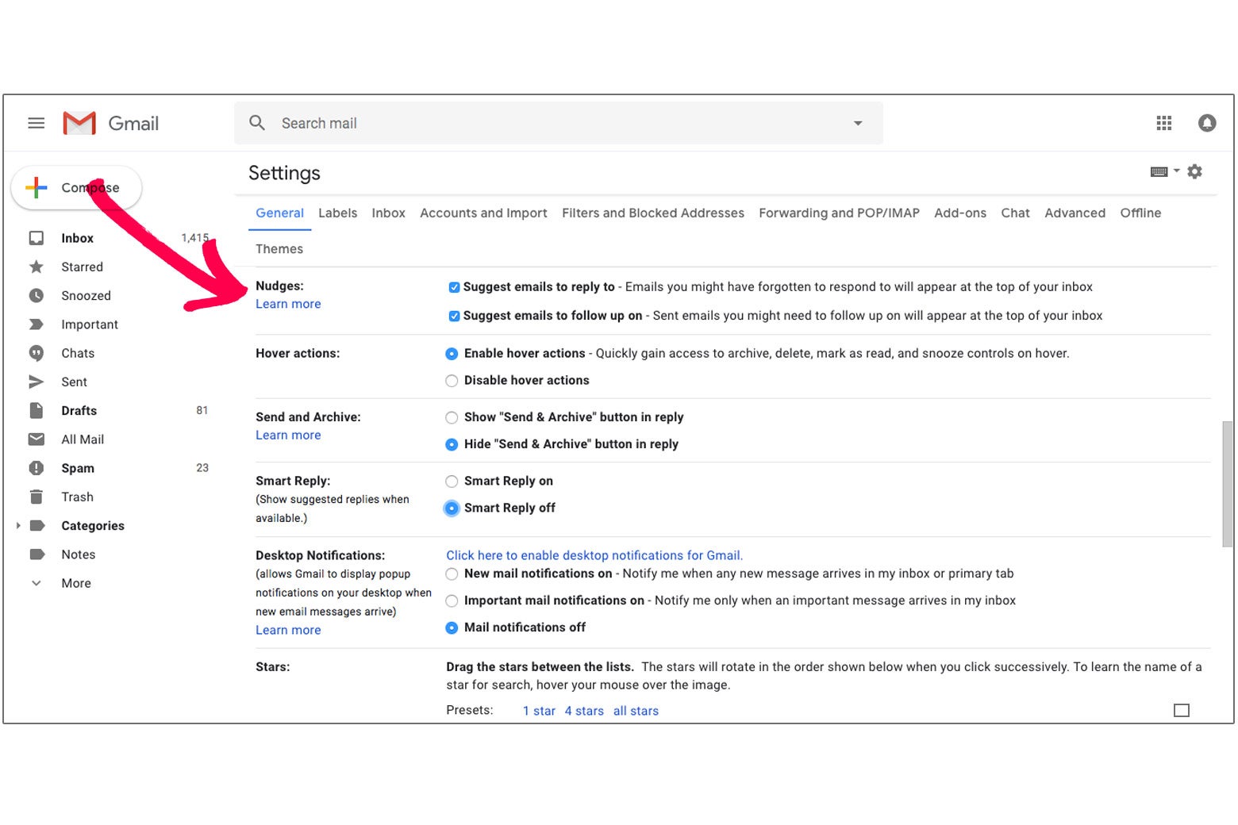
Task: Click the Nudges Learn more link
Action: click(x=288, y=304)
